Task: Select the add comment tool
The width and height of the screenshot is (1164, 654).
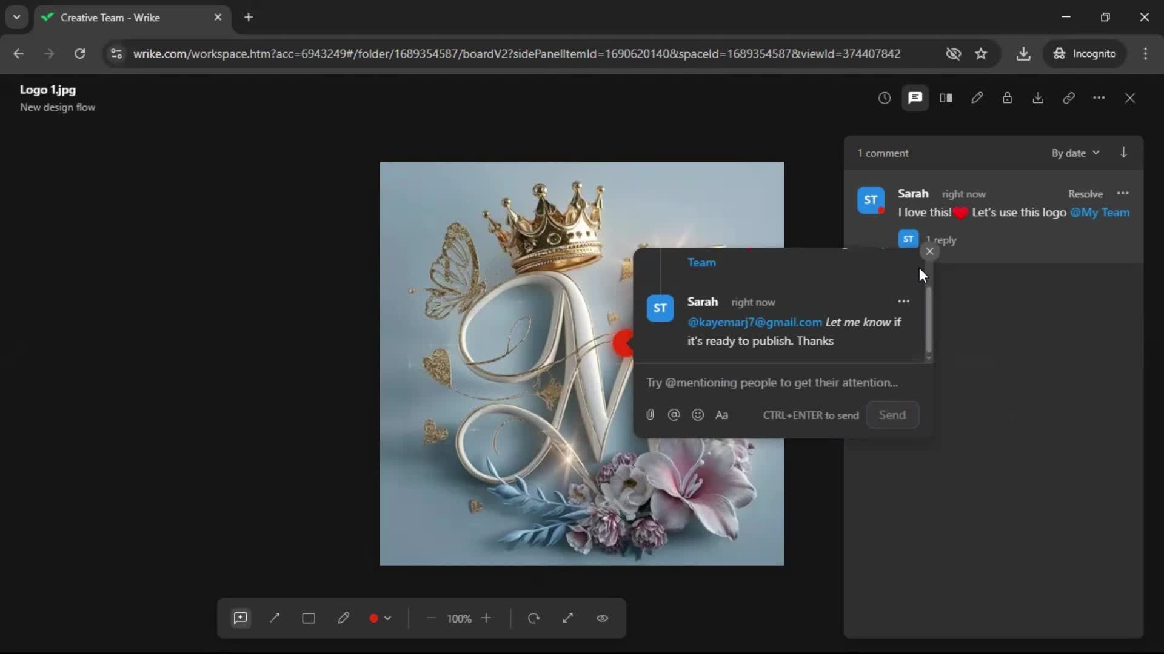Action: point(241,618)
